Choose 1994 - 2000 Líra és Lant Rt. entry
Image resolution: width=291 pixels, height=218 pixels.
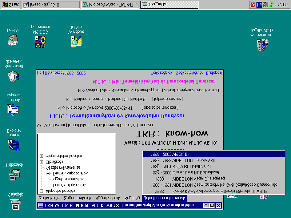click(214, 173)
